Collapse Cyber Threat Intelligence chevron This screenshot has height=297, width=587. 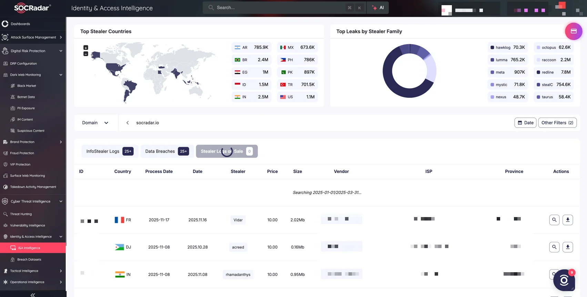click(61, 201)
